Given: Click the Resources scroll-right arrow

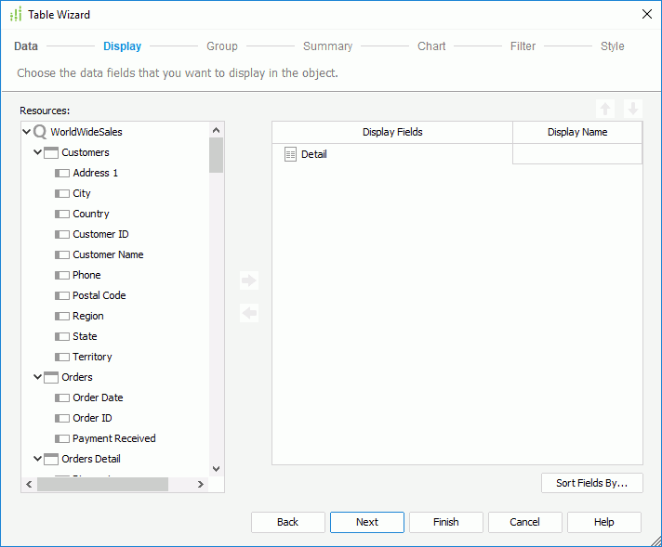Looking at the screenshot, I should (201, 484).
